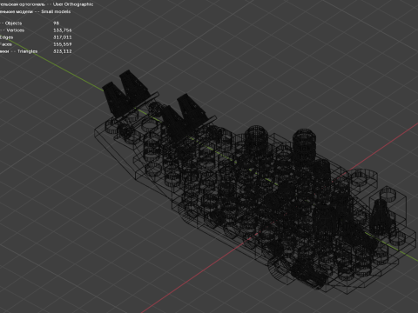The height and width of the screenshot is (313, 418).
Task: Click the count next to Edges
Action: (x=63, y=37)
